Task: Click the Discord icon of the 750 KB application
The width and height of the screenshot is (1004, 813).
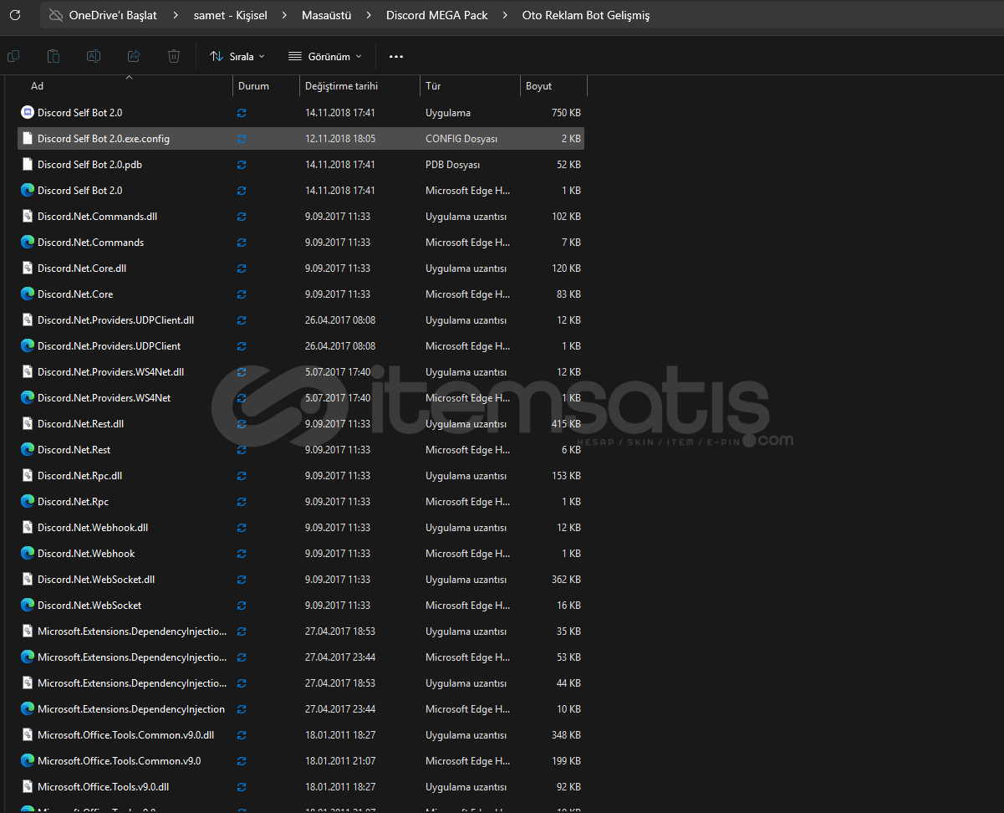Action: pyautogui.click(x=28, y=112)
